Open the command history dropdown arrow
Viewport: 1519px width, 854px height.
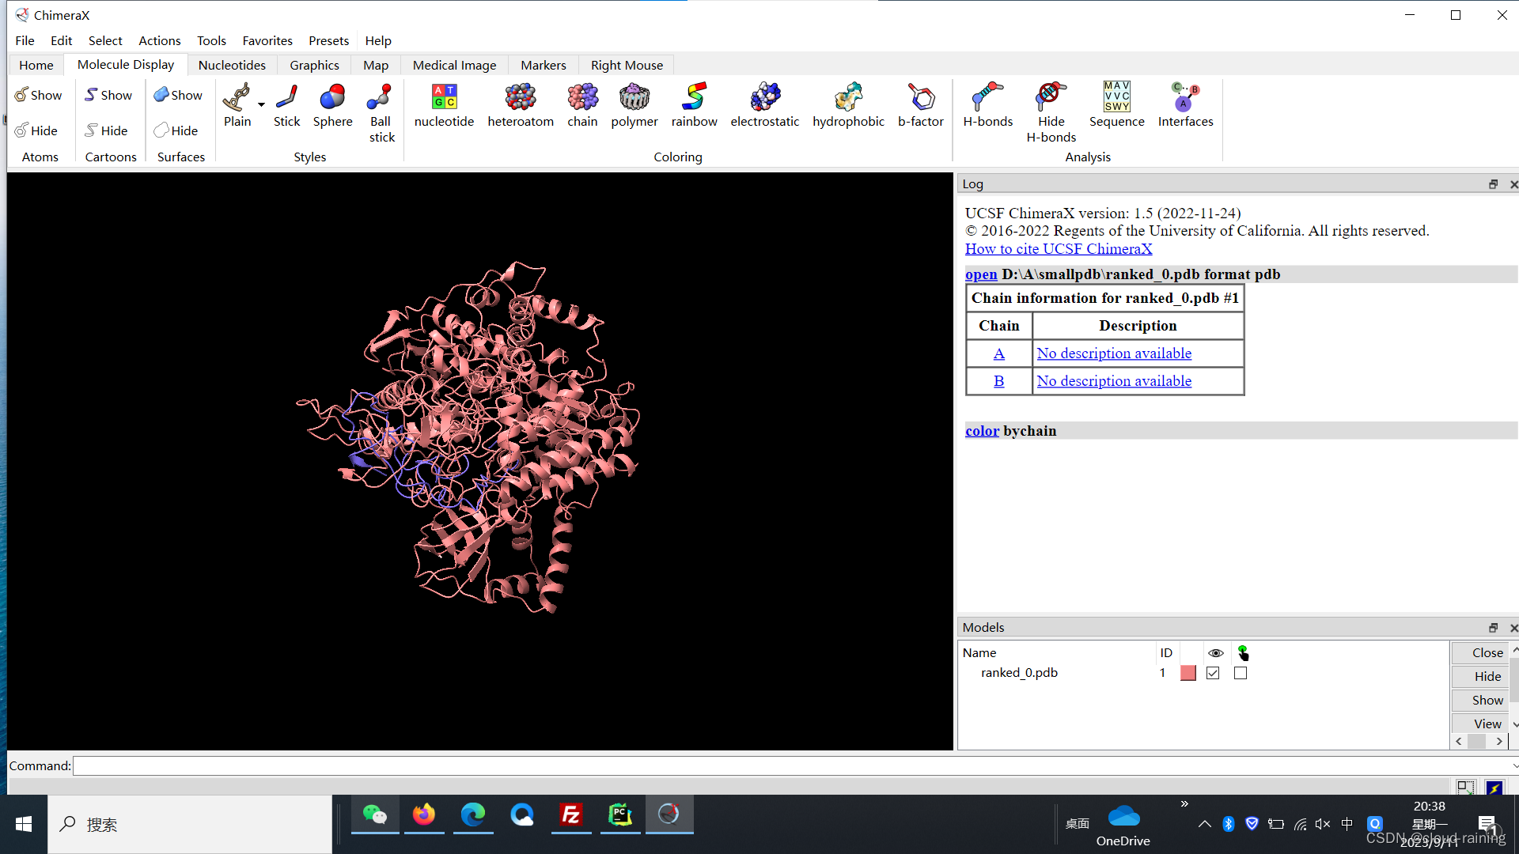[1514, 765]
